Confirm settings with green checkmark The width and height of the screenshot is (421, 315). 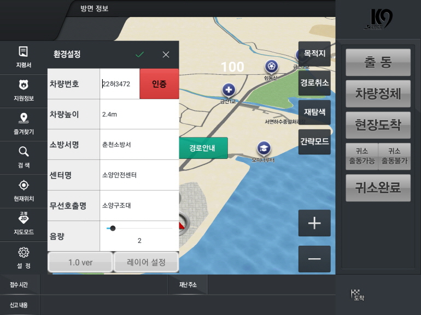click(x=139, y=55)
